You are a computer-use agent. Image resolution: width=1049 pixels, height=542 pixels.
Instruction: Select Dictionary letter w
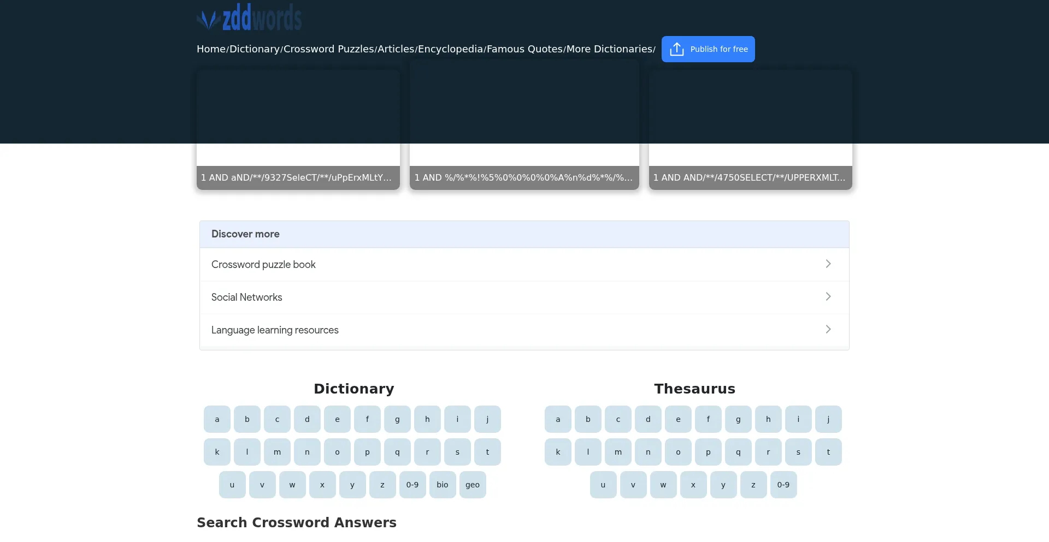292,485
